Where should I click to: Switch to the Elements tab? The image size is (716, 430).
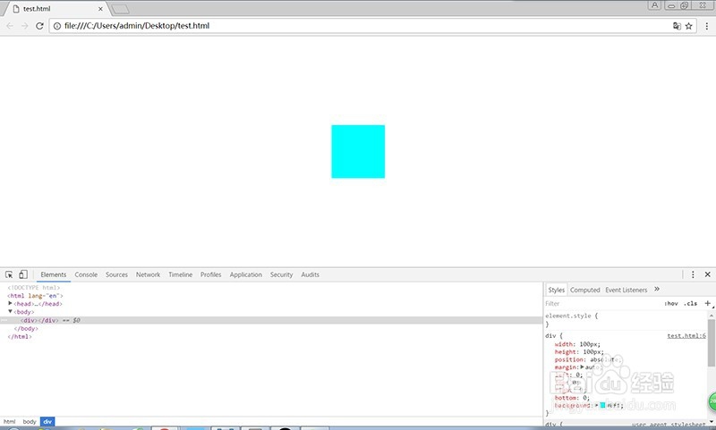54,274
